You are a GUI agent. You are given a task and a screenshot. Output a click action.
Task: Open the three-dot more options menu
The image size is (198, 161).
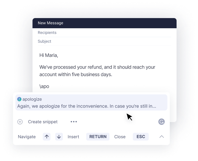(x=74, y=122)
